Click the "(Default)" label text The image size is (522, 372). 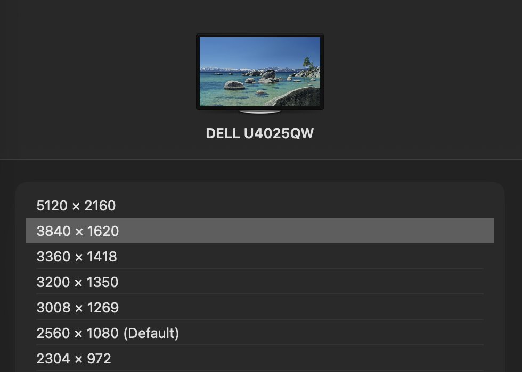coord(151,333)
